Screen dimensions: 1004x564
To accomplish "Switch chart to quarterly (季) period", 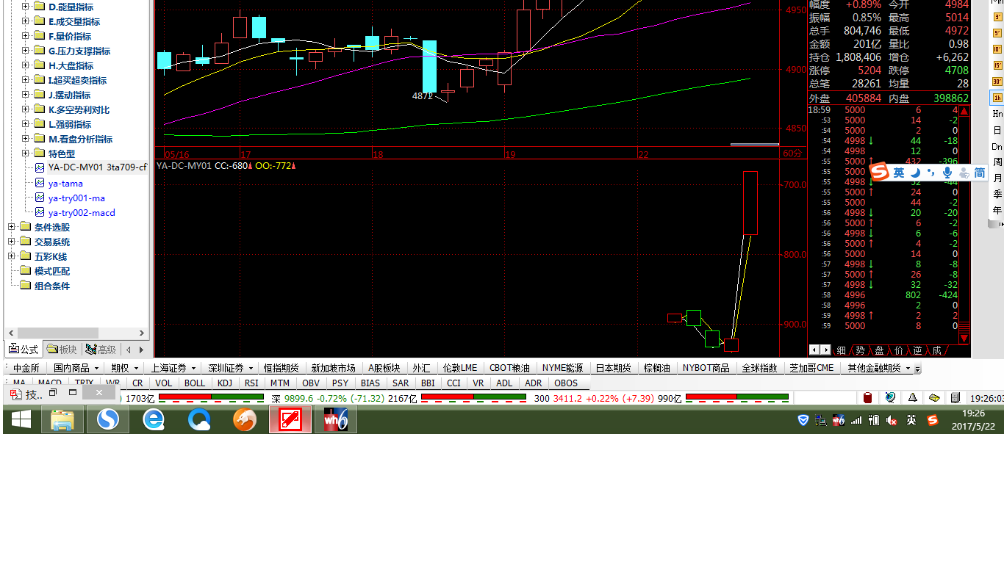I will click(997, 194).
